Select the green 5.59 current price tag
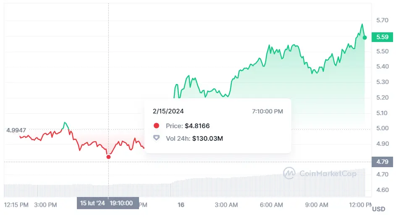Image resolution: width=396 pixels, height=218 pixels. point(382,37)
